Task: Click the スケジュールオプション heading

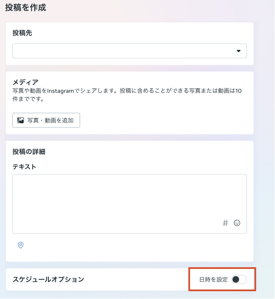Action: click(x=48, y=279)
